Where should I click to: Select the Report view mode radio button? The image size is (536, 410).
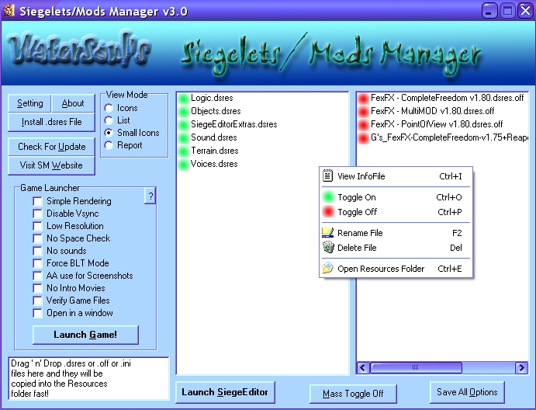click(x=109, y=145)
